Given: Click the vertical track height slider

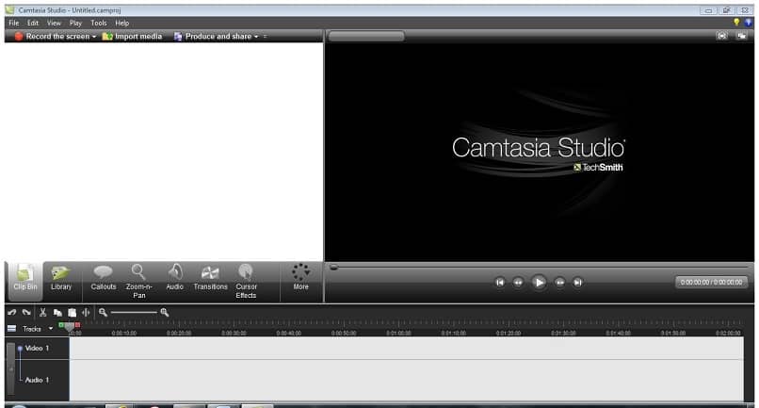Looking at the screenshot, I should click(x=11, y=368).
